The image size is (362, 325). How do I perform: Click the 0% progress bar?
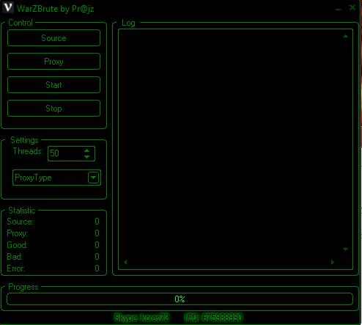coord(180,299)
